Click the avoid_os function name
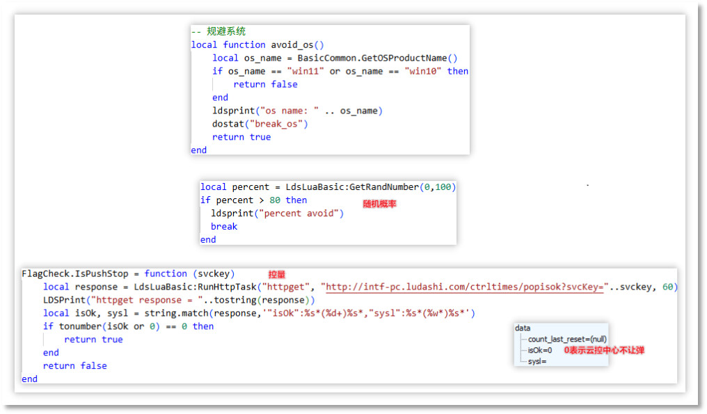This screenshot has height=414, width=707. point(292,45)
